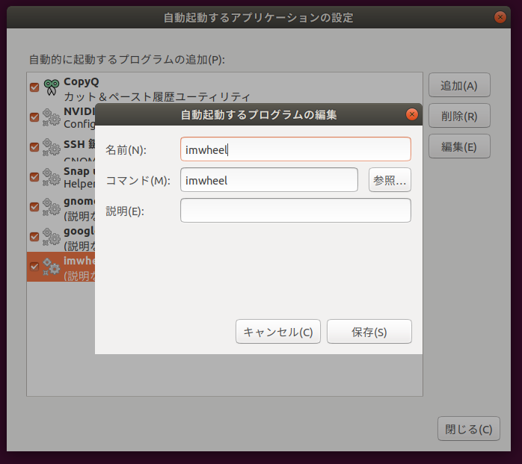Screen dimensions: 522x464
Task: Click the 説明(E): label
Action: pos(125,211)
